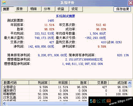Click the 成功率 value 96.03% in summary
Image resolution: width=133 pixels, height=106 pixels.
point(101,29)
